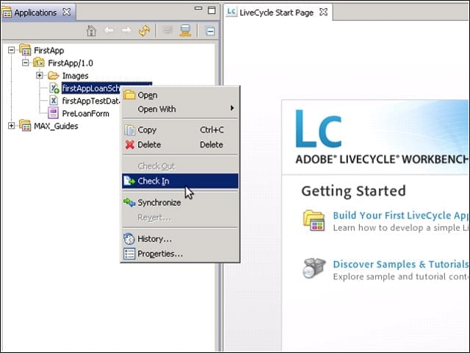
Task: Open the Build Your First LiveCycle App link
Action: coord(401,215)
